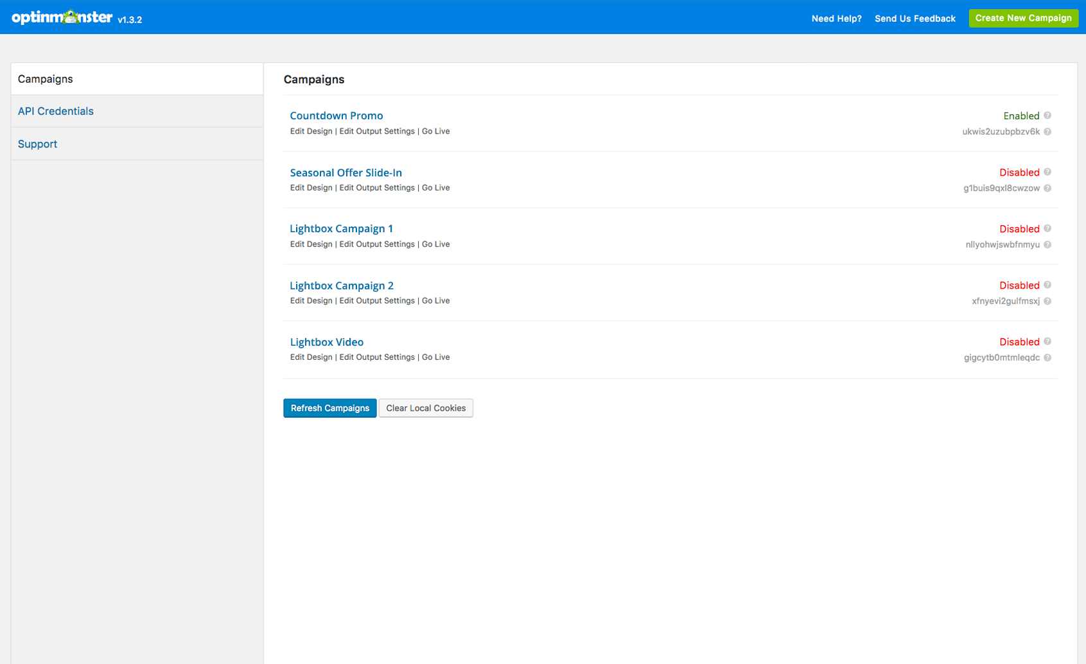Click help icon beside Seasonal Offer Disabled status

tap(1047, 172)
